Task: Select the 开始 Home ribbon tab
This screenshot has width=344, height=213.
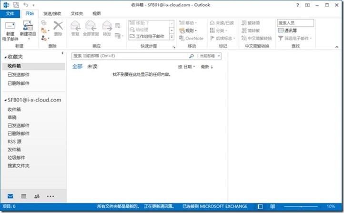Action: tap(30, 14)
